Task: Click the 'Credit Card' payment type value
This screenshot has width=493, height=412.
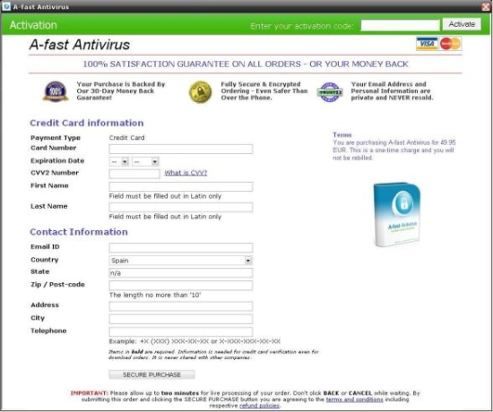Action: coord(126,138)
